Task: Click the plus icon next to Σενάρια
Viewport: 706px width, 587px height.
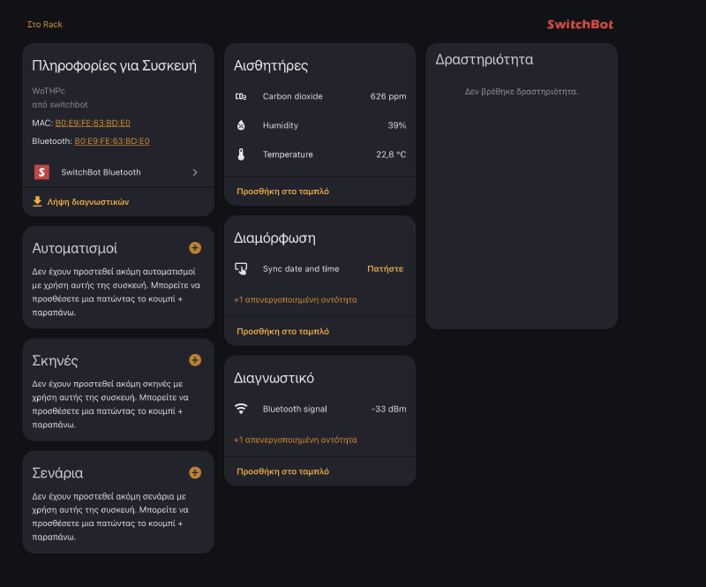Action: point(194,472)
